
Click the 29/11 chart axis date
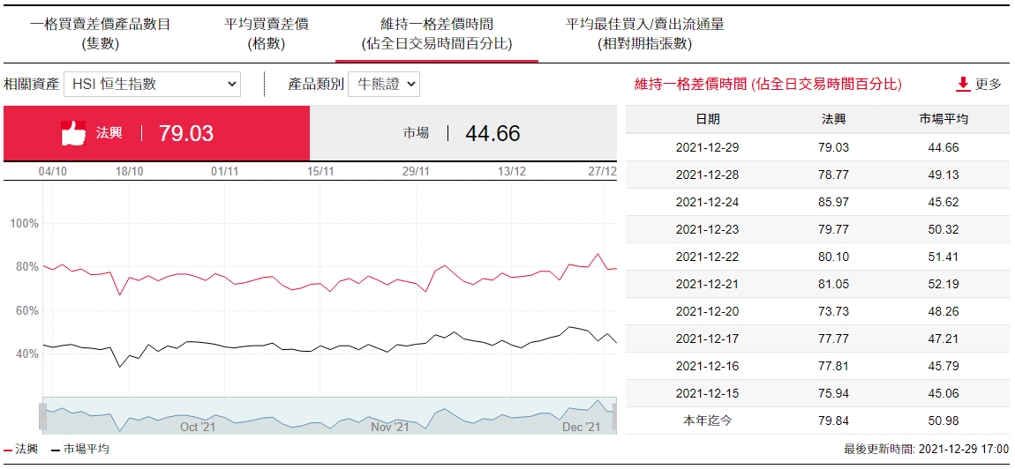click(417, 171)
